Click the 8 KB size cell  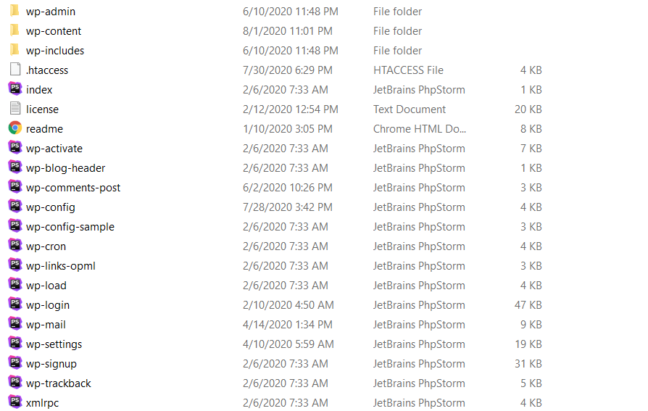[531, 129]
